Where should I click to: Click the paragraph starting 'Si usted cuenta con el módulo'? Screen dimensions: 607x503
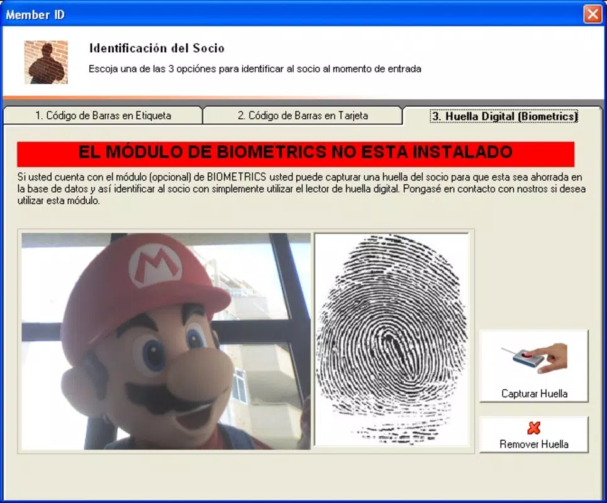301,189
